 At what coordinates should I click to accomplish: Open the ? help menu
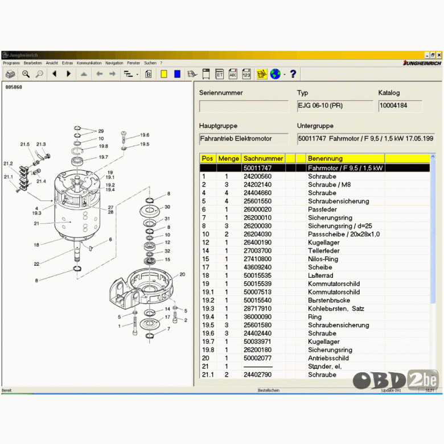pyautogui.click(x=161, y=63)
